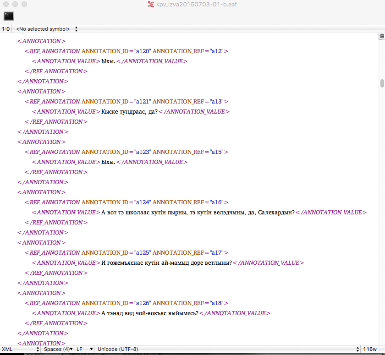Click the document icon in title bar

[x=151, y=4]
